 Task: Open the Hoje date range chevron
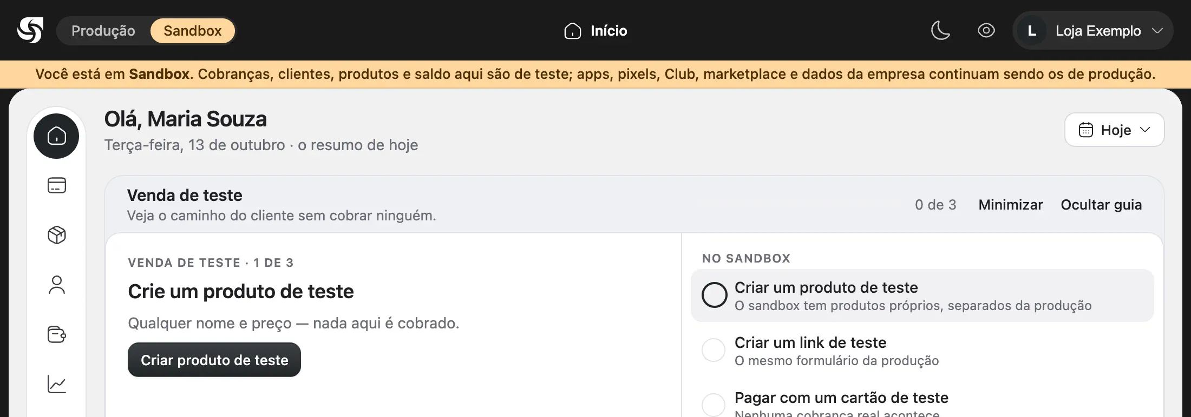1145,130
